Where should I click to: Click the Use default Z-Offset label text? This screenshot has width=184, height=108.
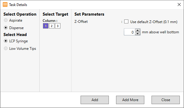coord(154,22)
